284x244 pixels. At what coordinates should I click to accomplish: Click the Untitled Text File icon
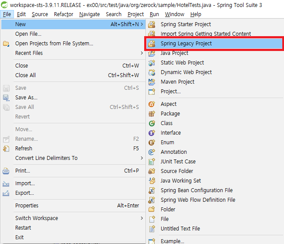coord(152,229)
